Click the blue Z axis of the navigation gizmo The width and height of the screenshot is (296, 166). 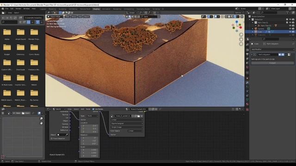pyautogui.click(x=237, y=22)
